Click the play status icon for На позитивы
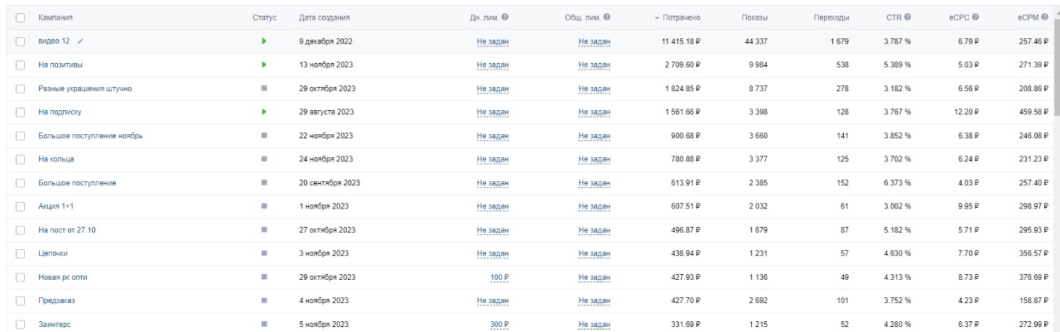This screenshot has height=332, width=1060. (263, 64)
